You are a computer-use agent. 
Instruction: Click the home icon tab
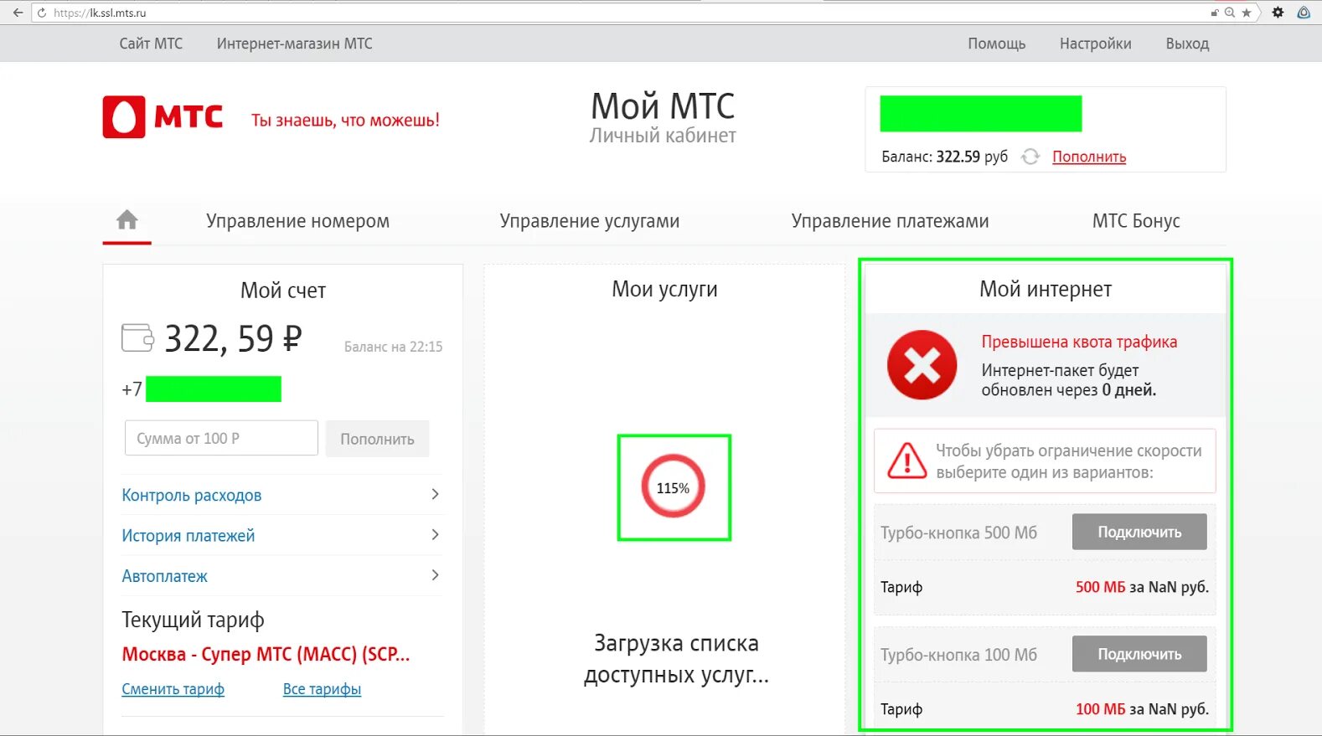click(x=127, y=220)
